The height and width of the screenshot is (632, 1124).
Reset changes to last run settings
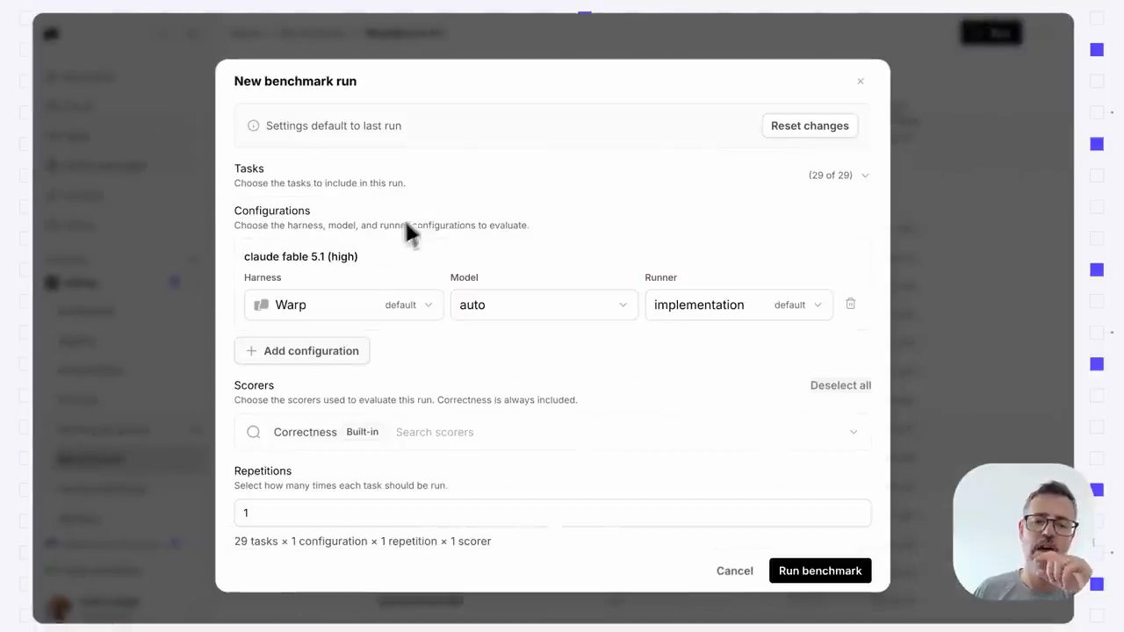click(810, 126)
